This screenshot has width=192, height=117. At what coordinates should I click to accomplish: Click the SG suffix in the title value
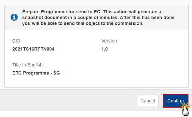coord(57,73)
